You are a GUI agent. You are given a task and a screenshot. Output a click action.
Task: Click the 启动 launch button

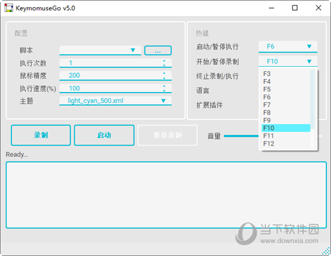pos(104,135)
